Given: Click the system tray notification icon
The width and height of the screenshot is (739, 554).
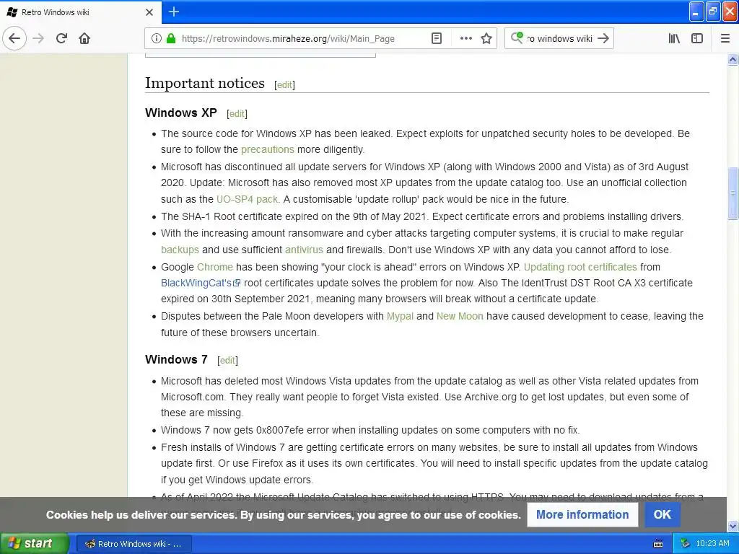Looking at the screenshot, I should 686,544.
